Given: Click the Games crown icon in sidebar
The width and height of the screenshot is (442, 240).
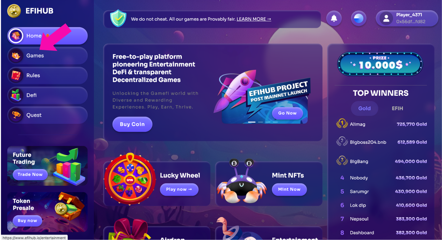Looking at the screenshot, I should pos(16,56).
